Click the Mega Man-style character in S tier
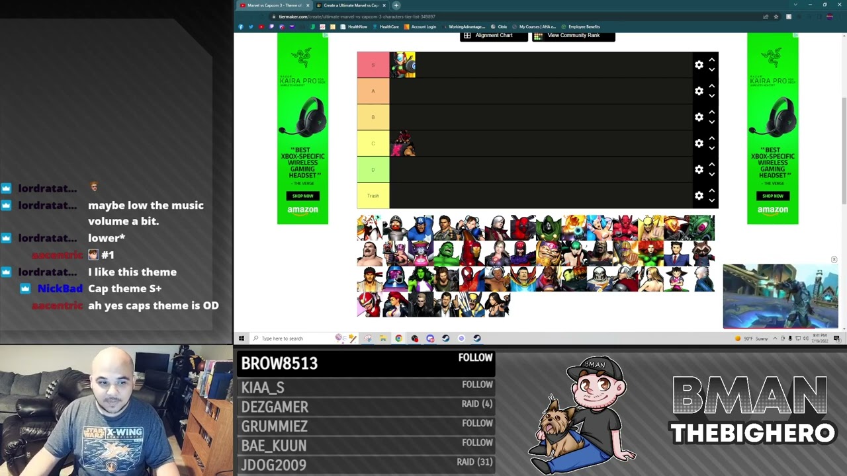The height and width of the screenshot is (476, 847). (402, 65)
